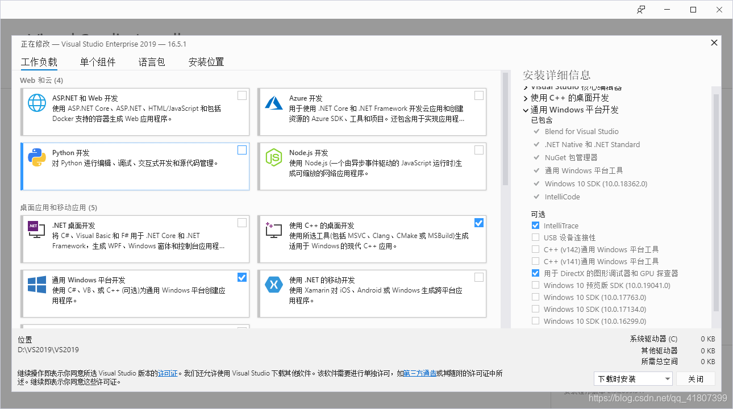
Task: Click the IntelliCode included item
Action: click(563, 197)
